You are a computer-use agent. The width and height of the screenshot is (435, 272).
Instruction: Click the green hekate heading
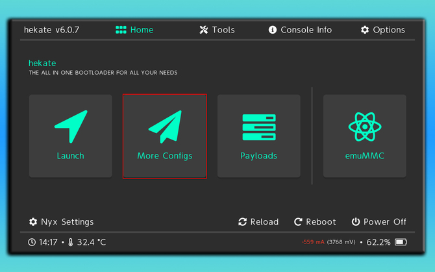coord(42,64)
